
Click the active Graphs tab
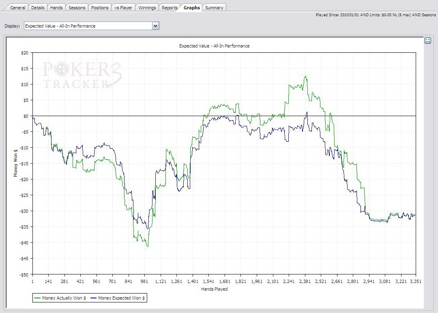[191, 8]
